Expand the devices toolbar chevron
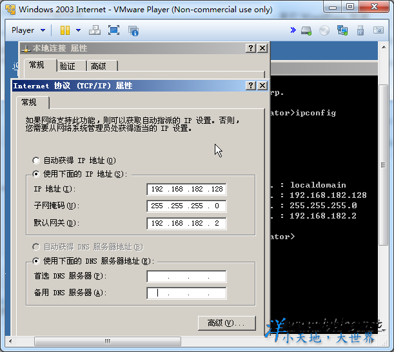 (x=293, y=30)
